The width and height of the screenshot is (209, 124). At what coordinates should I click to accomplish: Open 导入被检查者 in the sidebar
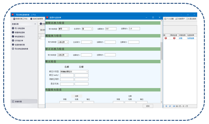coord(18,28)
